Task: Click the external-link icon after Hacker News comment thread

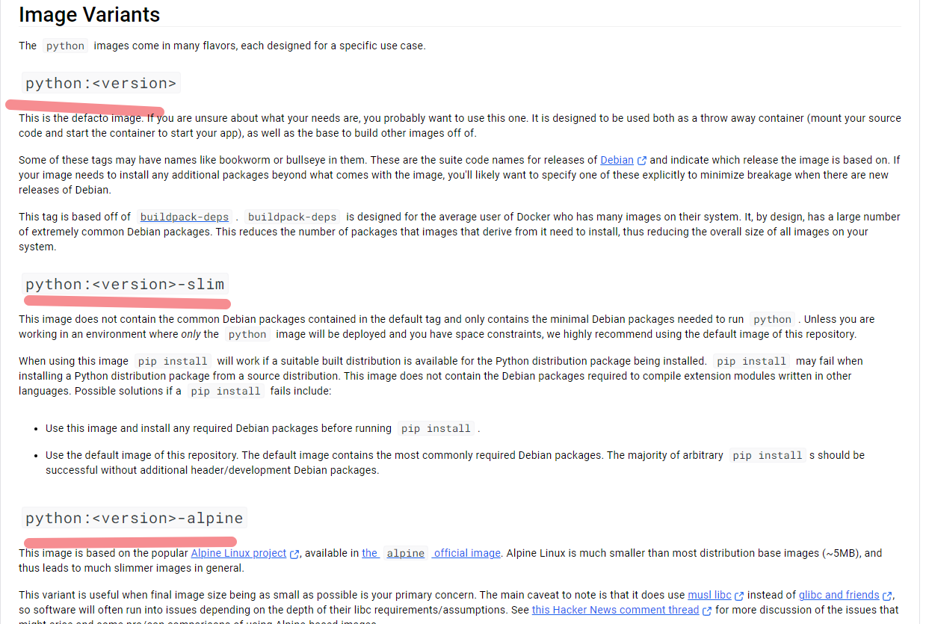Action: 706,611
